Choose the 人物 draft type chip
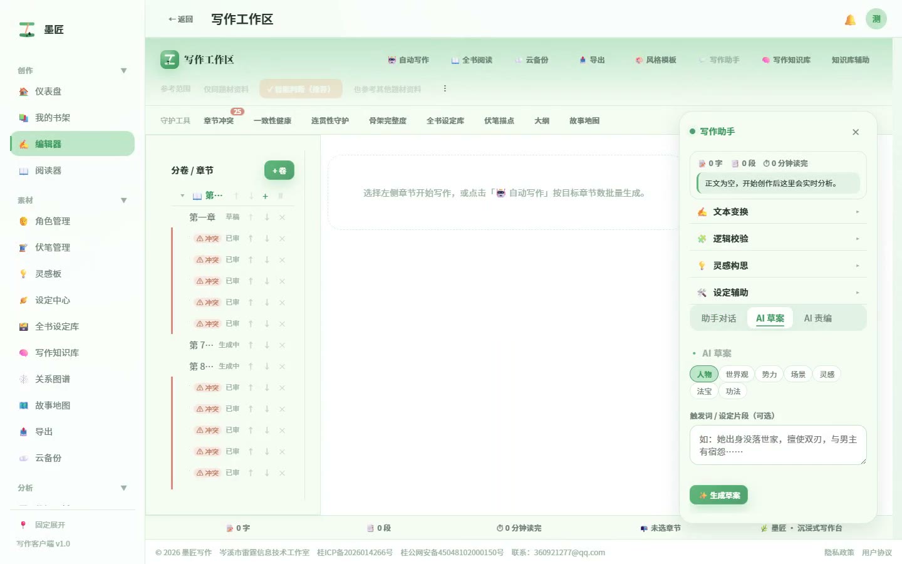The width and height of the screenshot is (902, 564). [704, 374]
